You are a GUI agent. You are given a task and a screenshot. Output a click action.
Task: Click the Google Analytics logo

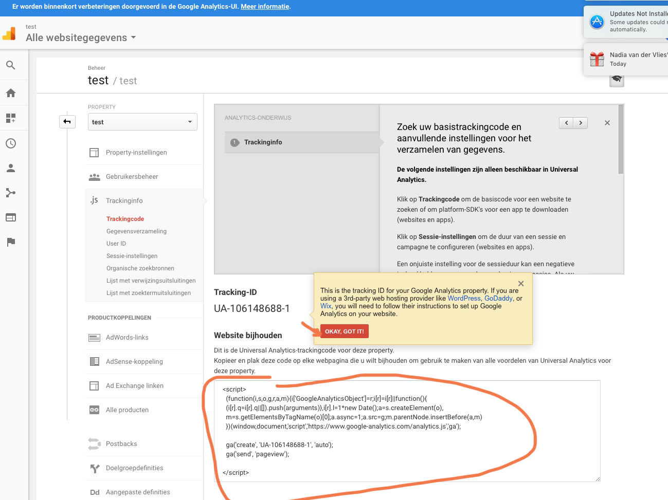(x=9, y=34)
